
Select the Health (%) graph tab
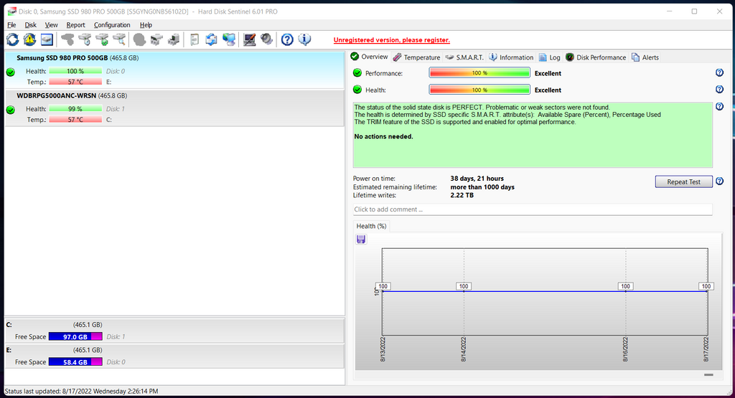pyautogui.click(x=371, y=226)
